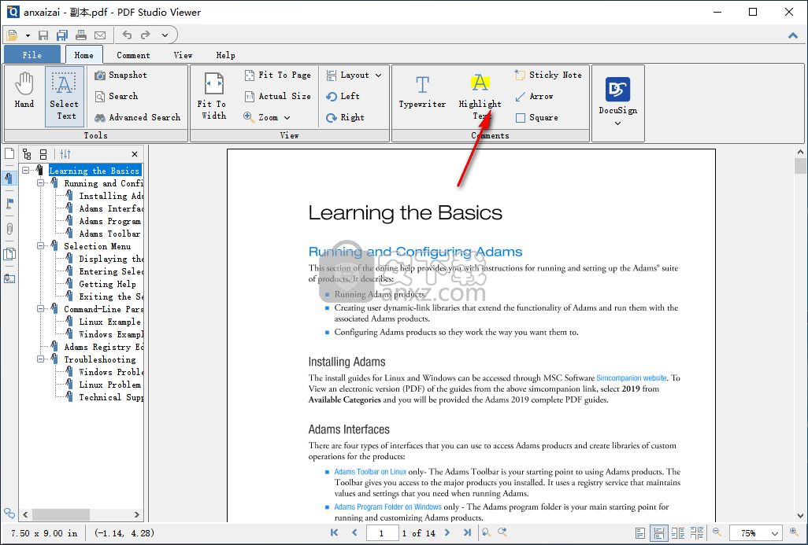Open the Zoom dropdown in ribbon

(267, 117)
